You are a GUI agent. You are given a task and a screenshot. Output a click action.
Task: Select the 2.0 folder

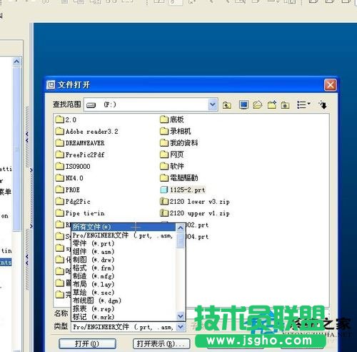click(66, 119)
